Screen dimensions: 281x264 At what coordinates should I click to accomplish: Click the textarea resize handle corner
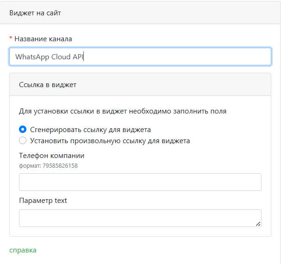(258, 224)
